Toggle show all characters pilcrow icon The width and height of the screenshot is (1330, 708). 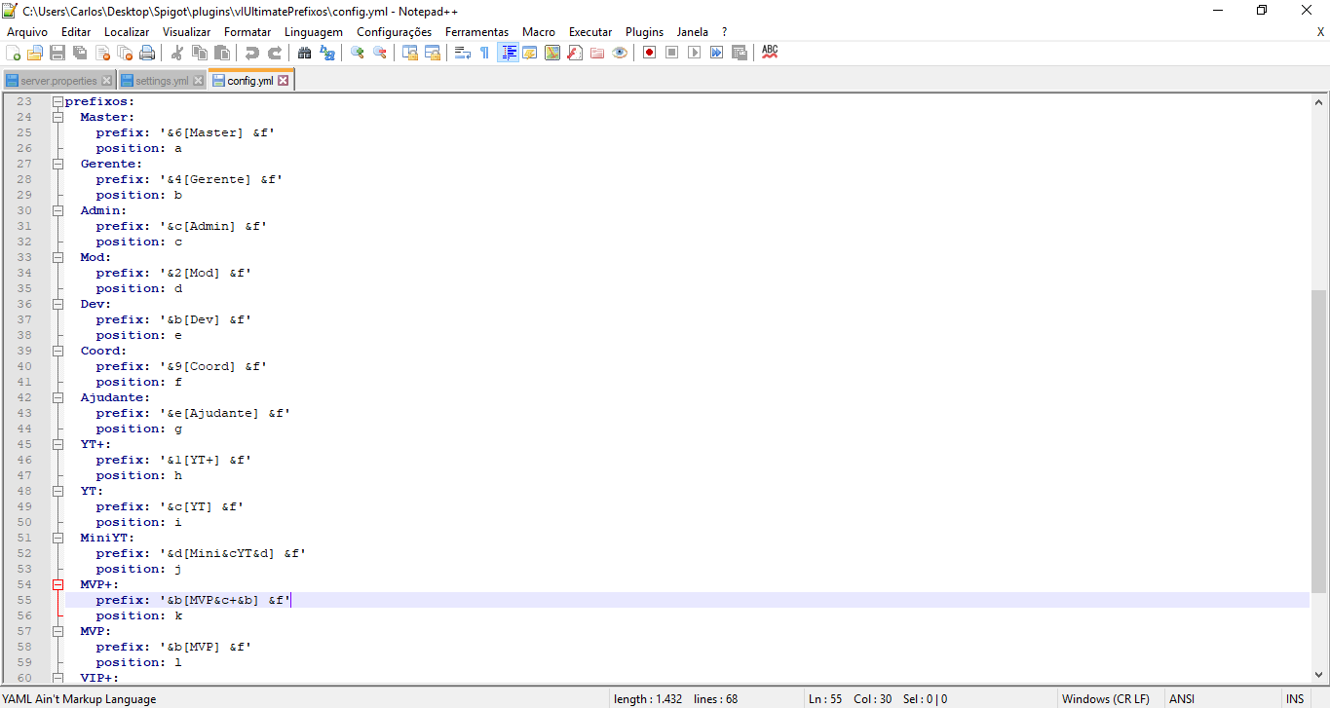(x=484, y=53)
